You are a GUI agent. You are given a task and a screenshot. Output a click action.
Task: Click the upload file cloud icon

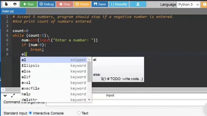pyautogui.click(x=15, y=4)
